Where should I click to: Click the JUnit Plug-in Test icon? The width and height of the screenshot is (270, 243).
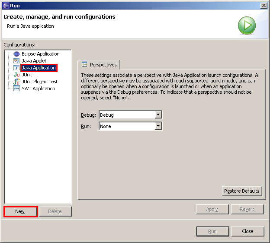coord(16,82)
